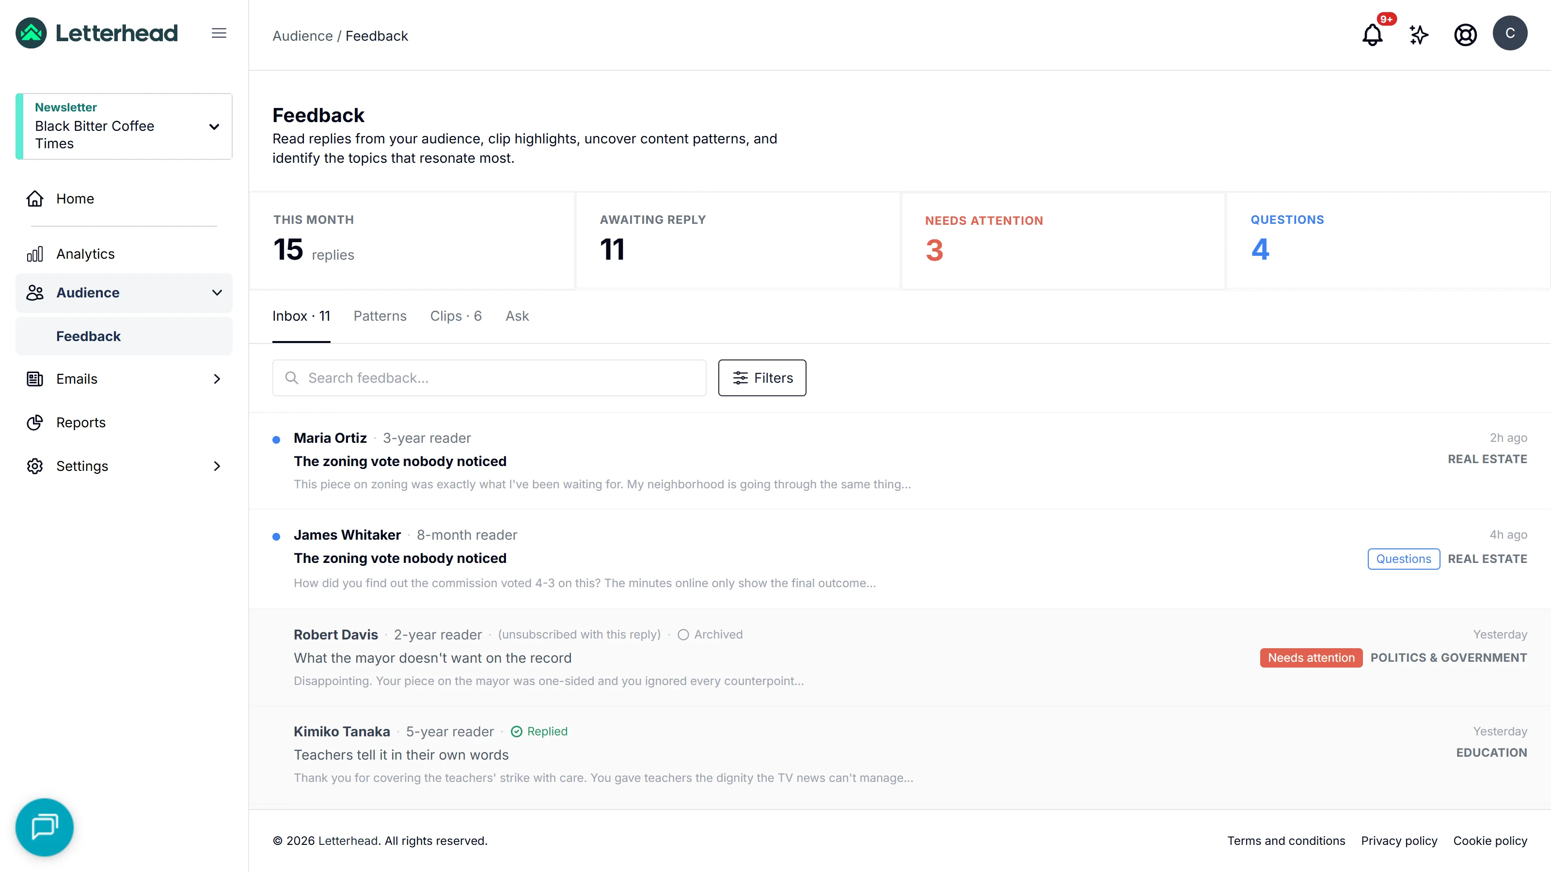This screenshot has width=1551, height=872.
Task: Click the Archived circle icon on Robert Davis
Action: click(683, 634)
